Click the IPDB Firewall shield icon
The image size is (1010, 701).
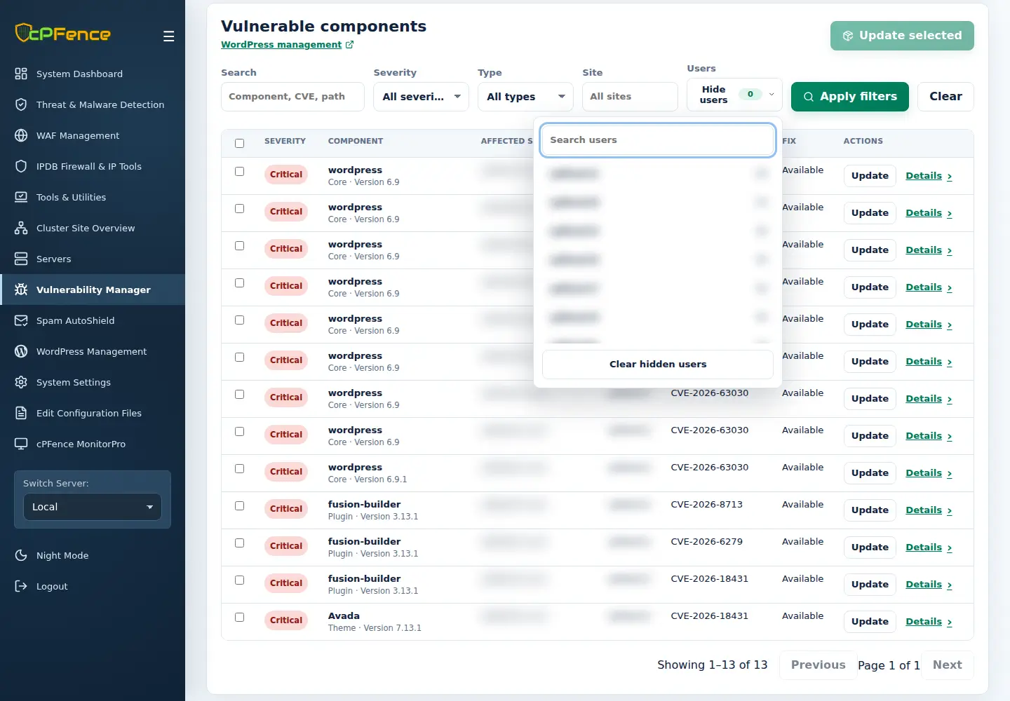pos(21,166)
